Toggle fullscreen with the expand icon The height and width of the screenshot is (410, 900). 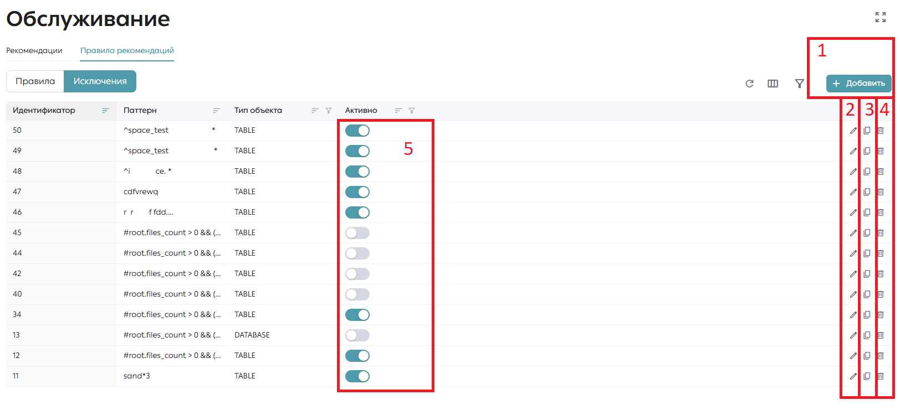click(x=880, y=17)
